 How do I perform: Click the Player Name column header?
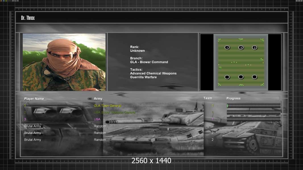34,99
